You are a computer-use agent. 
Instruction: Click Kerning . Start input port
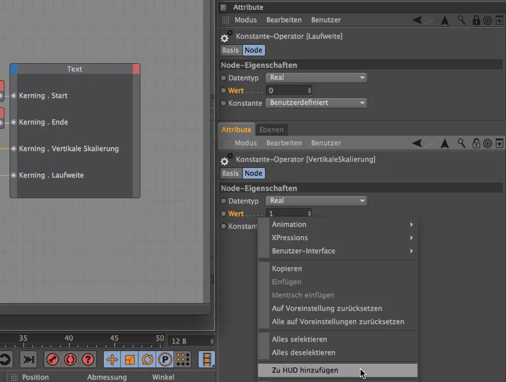pyautogui.click(x=13, y=96)
